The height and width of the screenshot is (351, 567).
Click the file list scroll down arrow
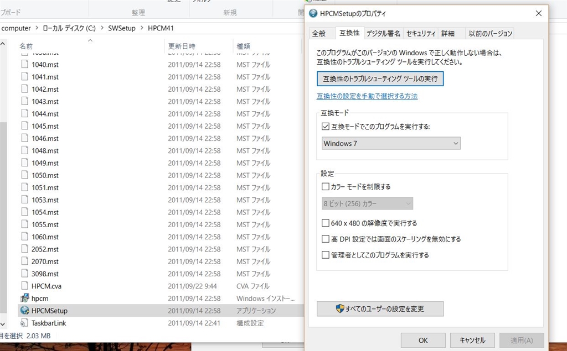click(3, 324)
